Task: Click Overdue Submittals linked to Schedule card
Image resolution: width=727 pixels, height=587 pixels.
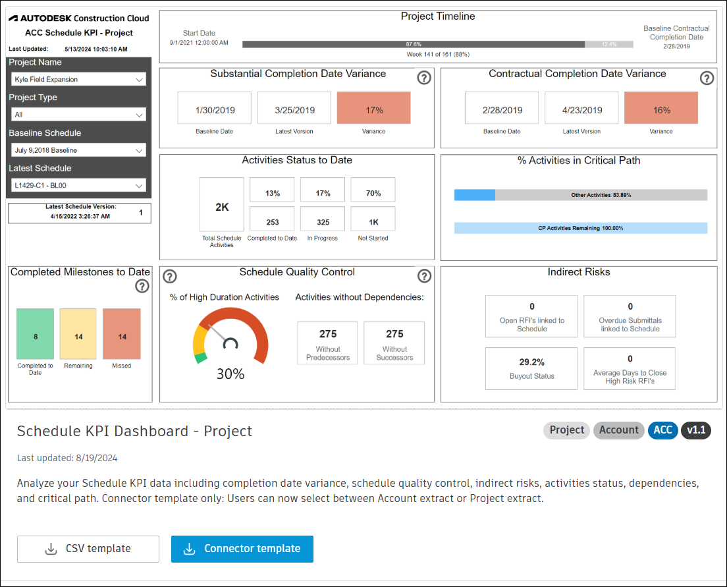Action: coord(630,316)
